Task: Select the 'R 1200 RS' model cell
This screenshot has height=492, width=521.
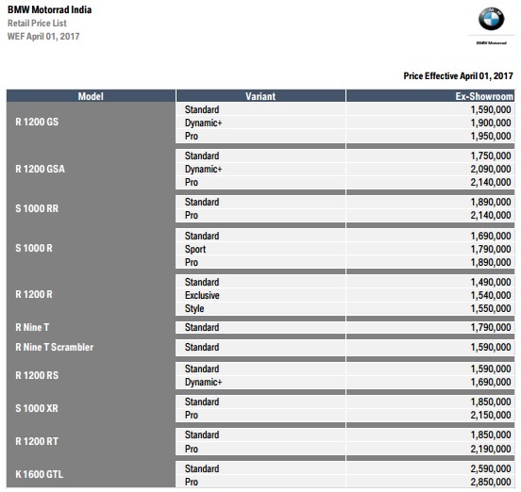Action: [37, 375]
